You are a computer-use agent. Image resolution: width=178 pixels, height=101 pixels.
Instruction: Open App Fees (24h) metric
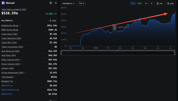pyautogui.click(x=9, y=55)
